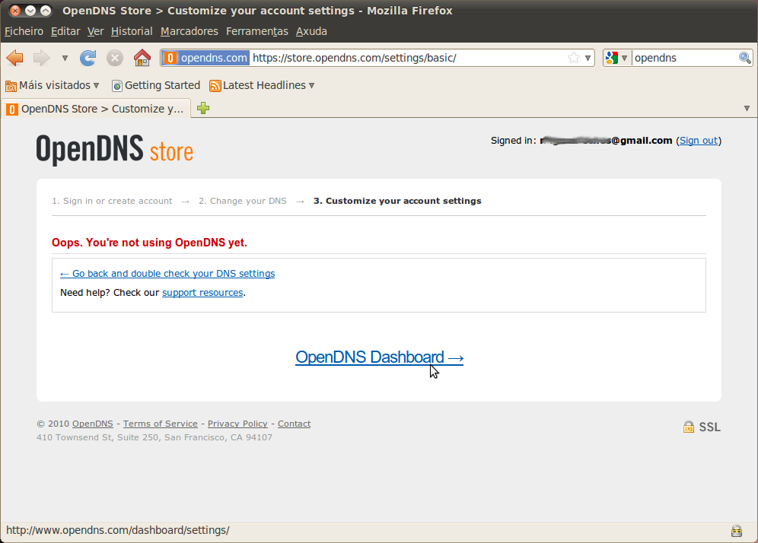Open the URL bar history dropdown arrow

coord(588,59)
